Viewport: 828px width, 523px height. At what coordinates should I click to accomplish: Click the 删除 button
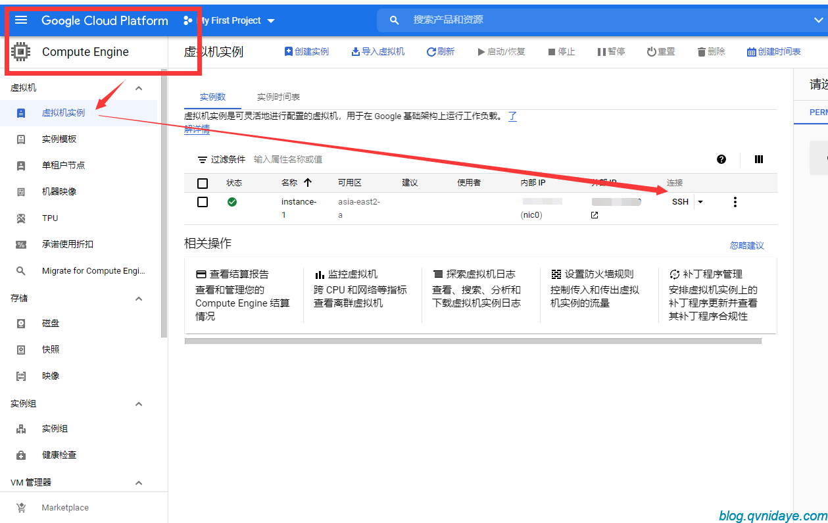pos(711,51)
